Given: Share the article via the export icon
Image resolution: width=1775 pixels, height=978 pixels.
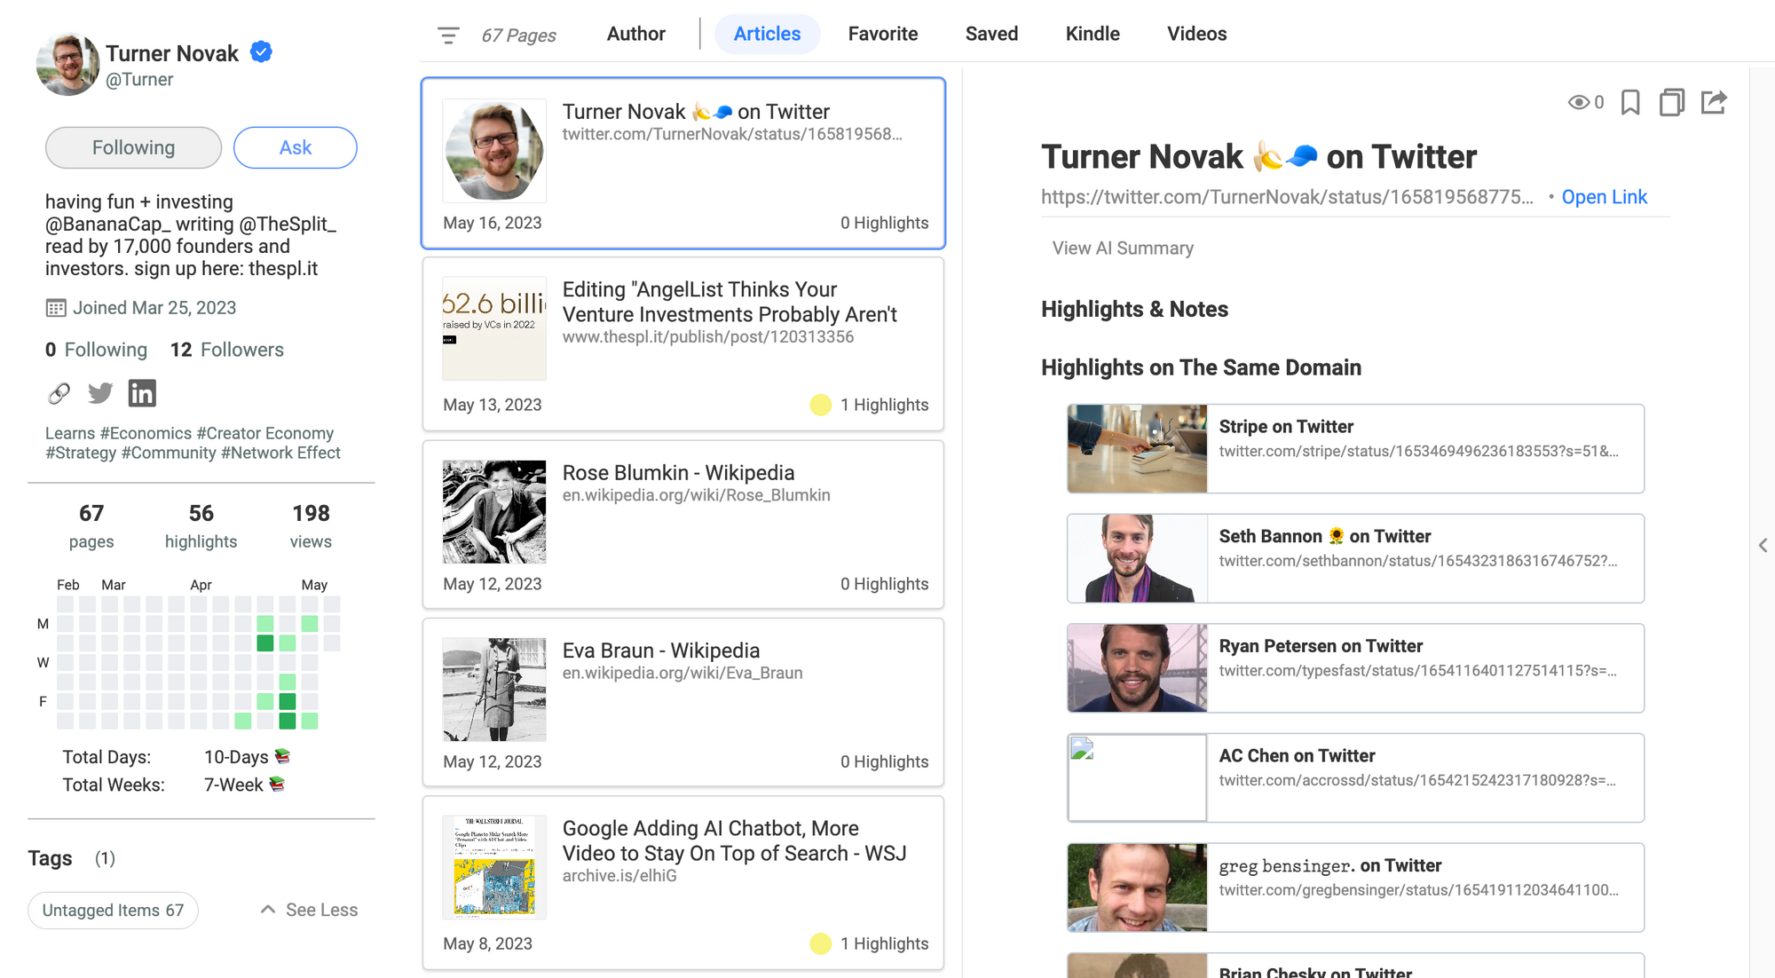Looking at the screenshot, I should coord(1714,102).
